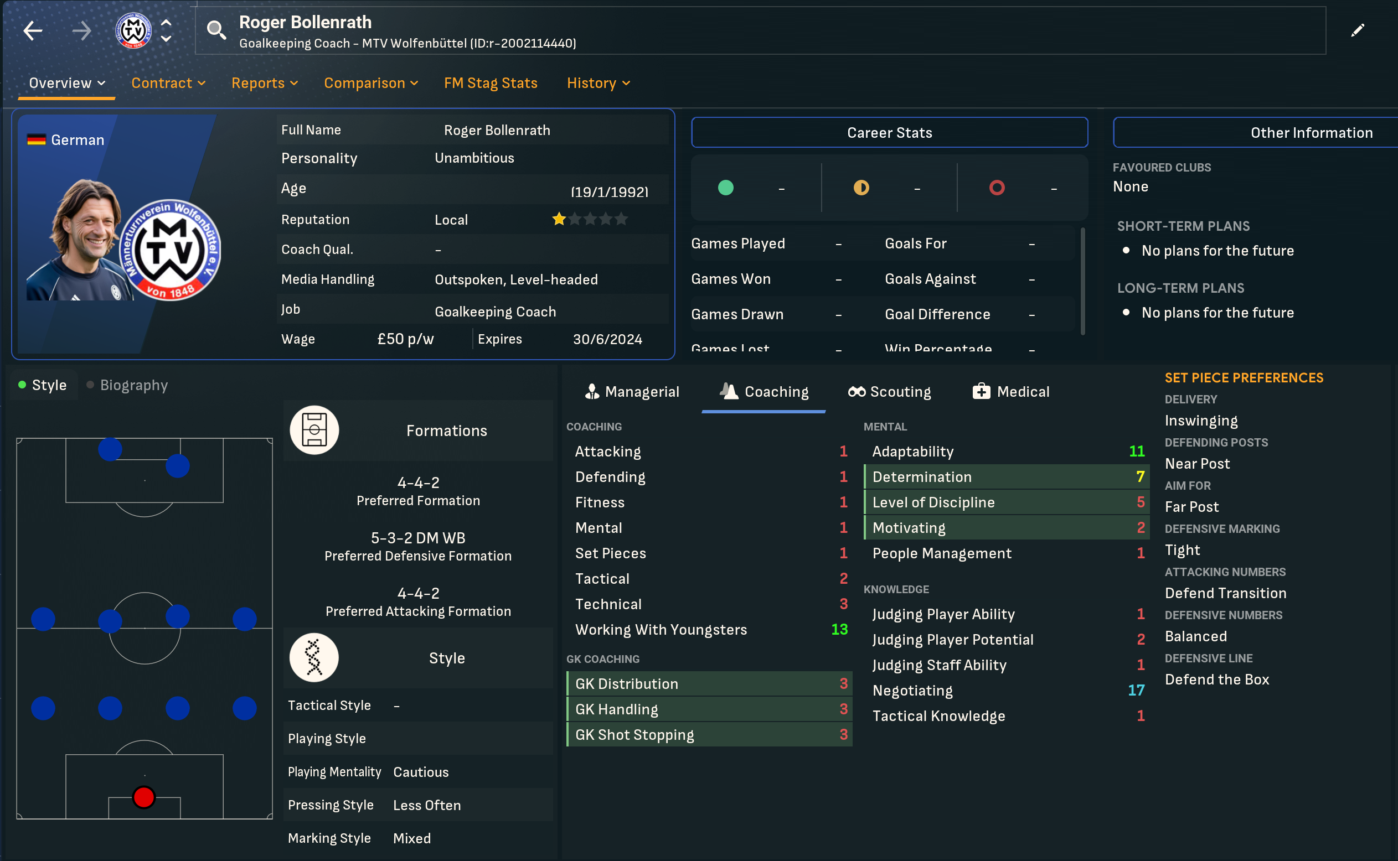Viewport: 1398px width, 861px height.
Task: Click the search magnifier icon
Action: point(215,29)
